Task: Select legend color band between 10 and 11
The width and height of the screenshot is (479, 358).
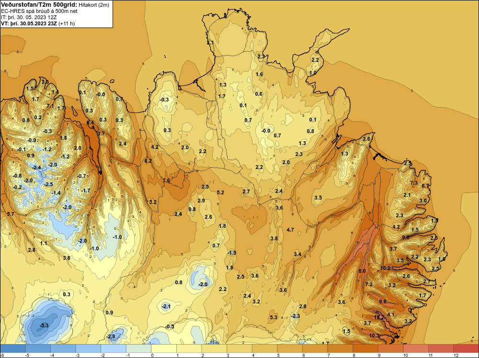Action: [x=416, y=348]
